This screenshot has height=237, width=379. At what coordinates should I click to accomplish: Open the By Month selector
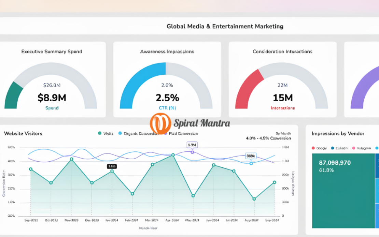pyautogui.click(x=284, y=133)
